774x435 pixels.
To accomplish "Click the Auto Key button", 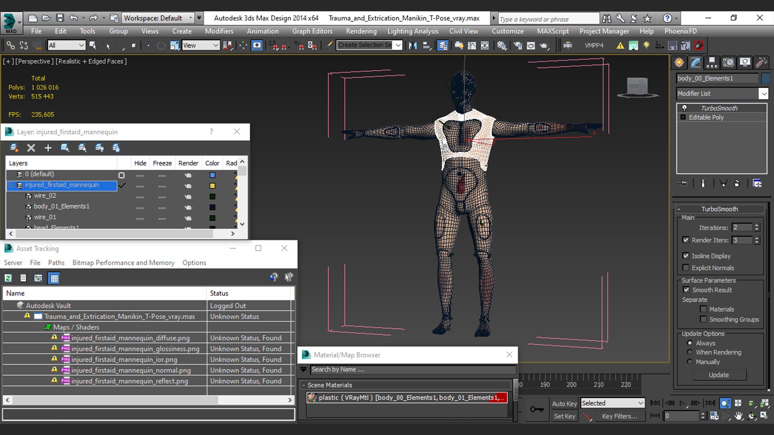I will [x=564, y=404].
